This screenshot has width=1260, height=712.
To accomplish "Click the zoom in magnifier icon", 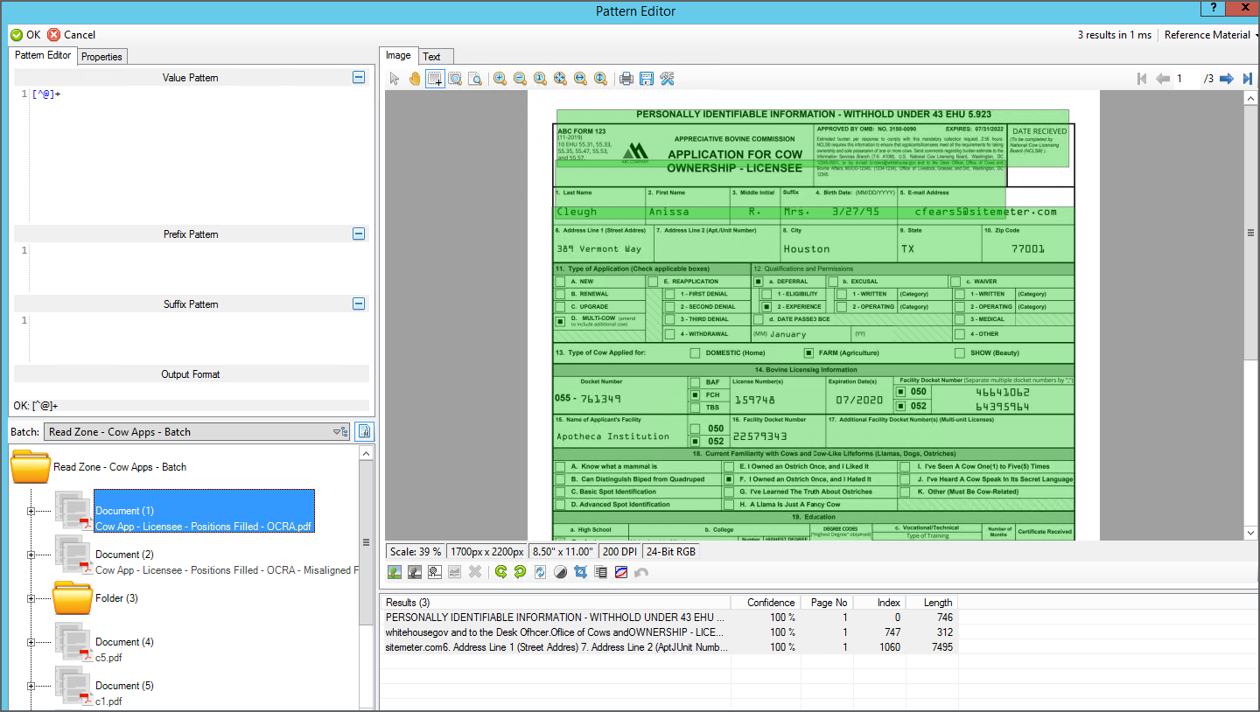I will [500, 79].
